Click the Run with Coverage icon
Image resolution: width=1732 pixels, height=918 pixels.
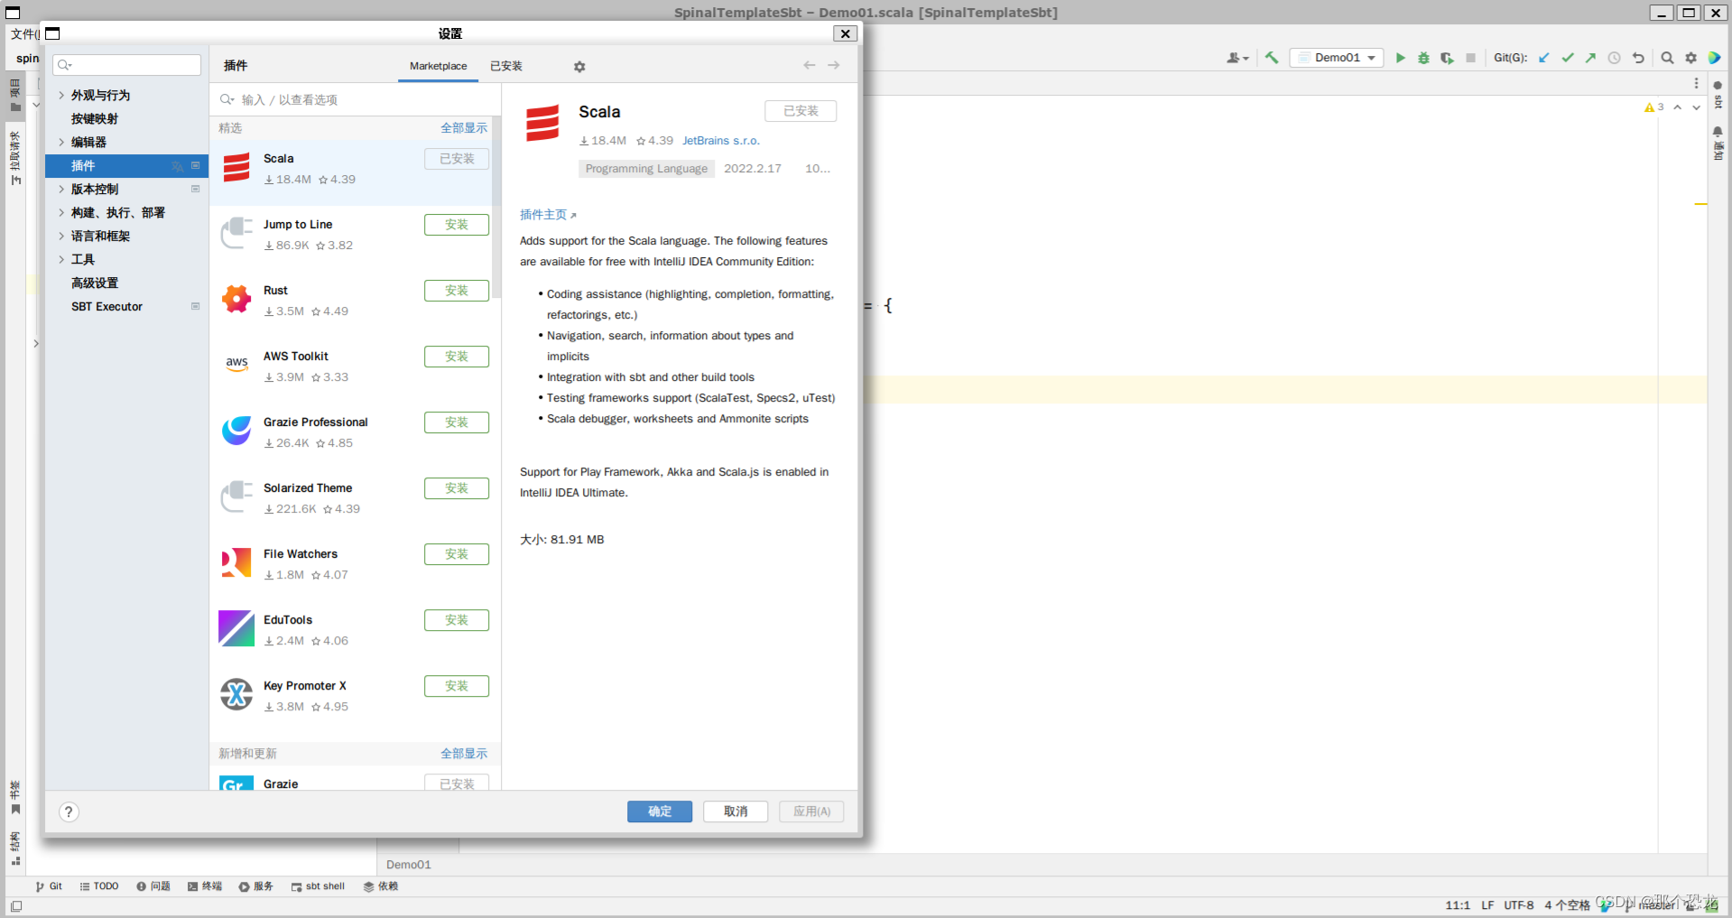click(1447, 58)
